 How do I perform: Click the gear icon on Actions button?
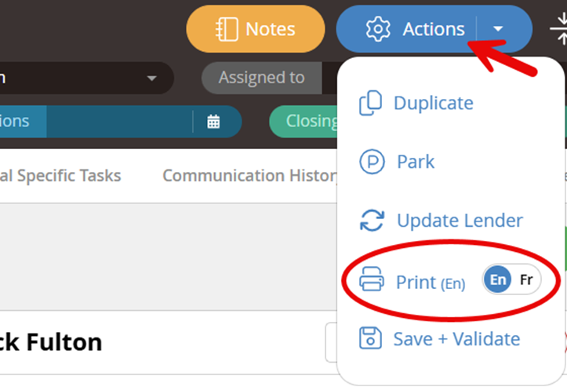pos(378,29)
